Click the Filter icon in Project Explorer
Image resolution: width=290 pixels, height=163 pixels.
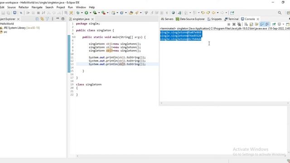47,19
